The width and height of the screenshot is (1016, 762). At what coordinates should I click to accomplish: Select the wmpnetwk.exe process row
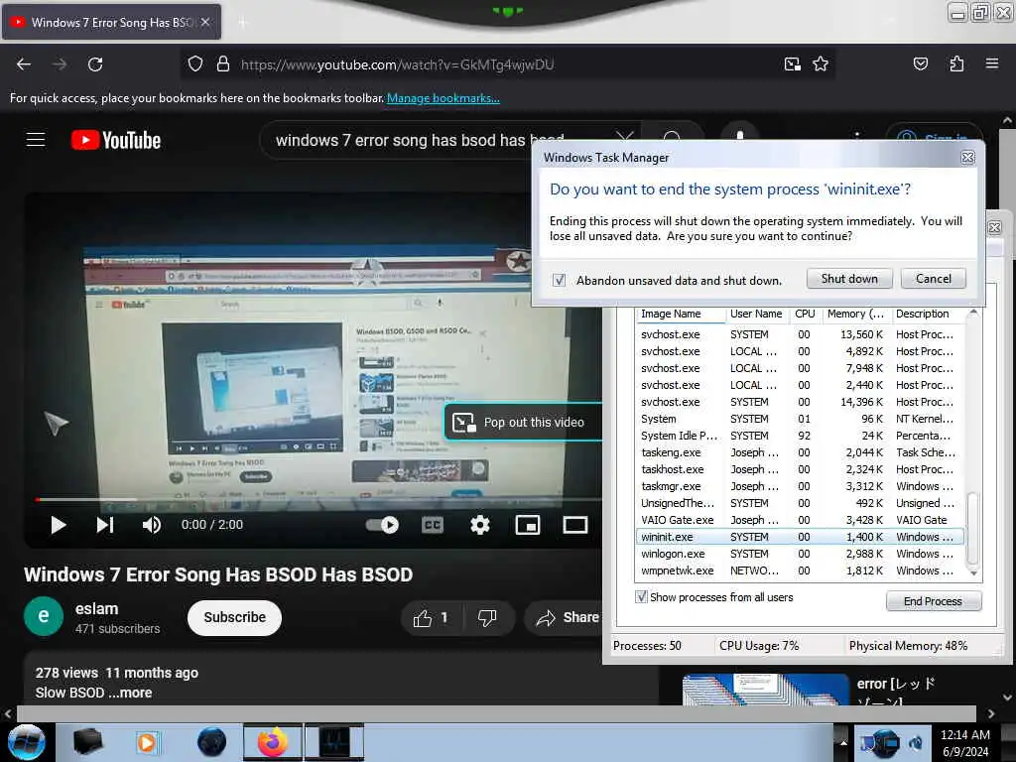(800, 571)
